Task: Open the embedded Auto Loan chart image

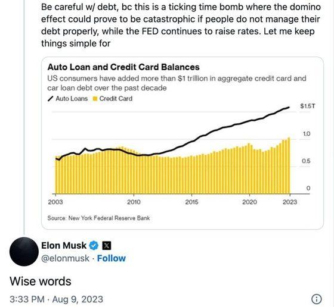Action: coord(183,143)
